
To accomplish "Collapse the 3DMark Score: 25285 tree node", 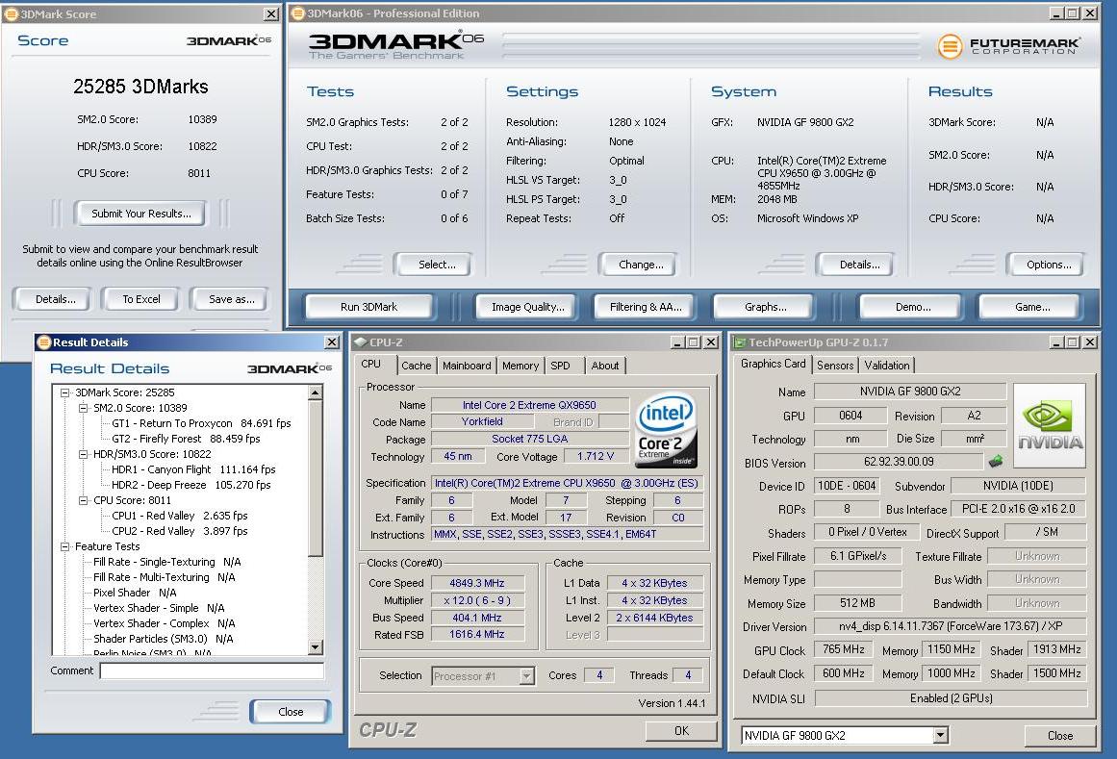I will (64, 392).
